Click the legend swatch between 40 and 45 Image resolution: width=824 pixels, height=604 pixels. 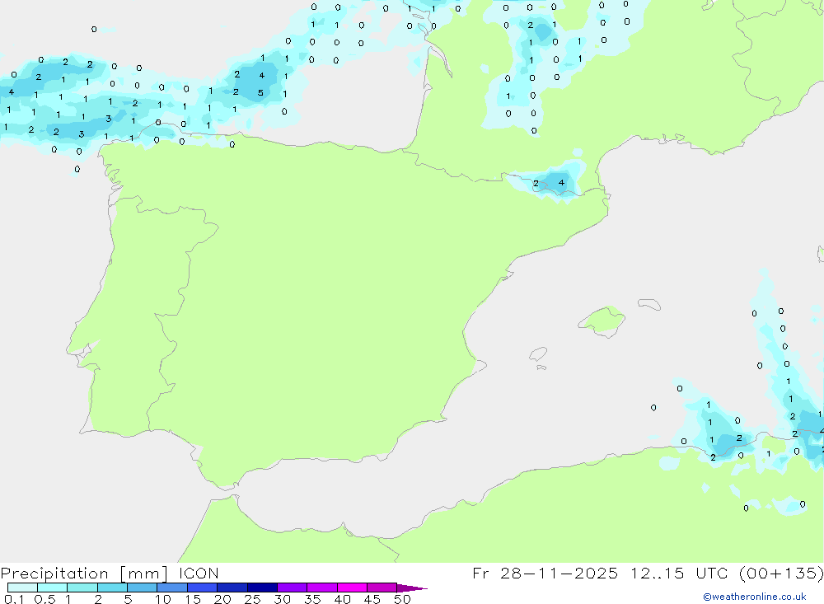tap(352, 588)
